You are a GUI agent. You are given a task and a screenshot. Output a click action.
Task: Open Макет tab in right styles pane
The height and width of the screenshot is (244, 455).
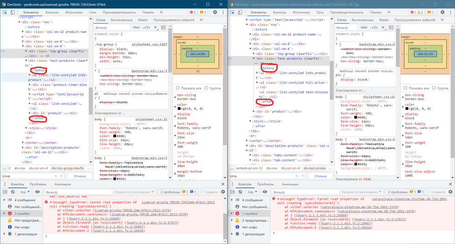tap(384, 20)
